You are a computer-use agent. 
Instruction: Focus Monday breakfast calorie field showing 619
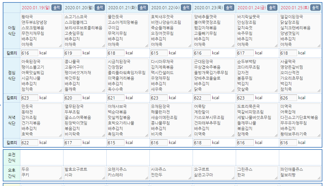tap(73, 53)
